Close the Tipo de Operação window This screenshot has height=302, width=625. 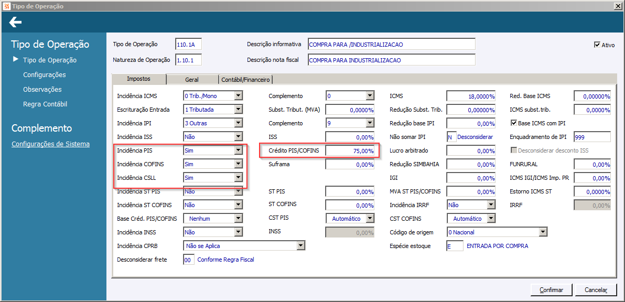click(x=618, y=6)
